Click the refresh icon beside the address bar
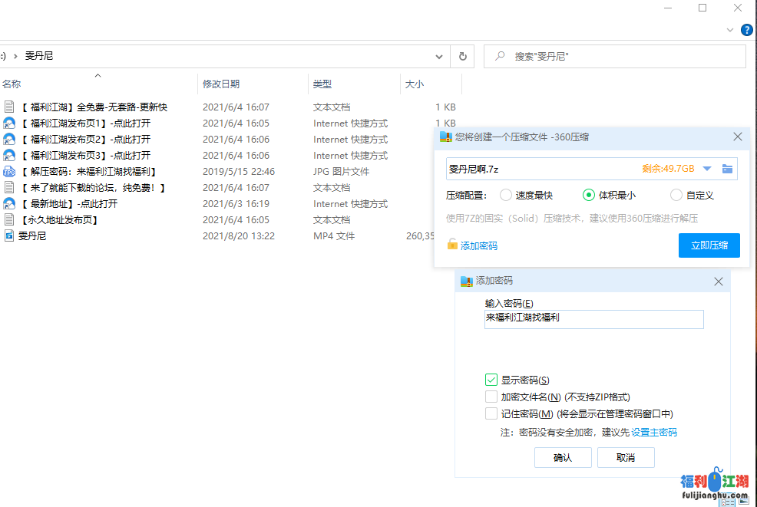The width and height of the screenshot is (757, 507). click(462, 56)
